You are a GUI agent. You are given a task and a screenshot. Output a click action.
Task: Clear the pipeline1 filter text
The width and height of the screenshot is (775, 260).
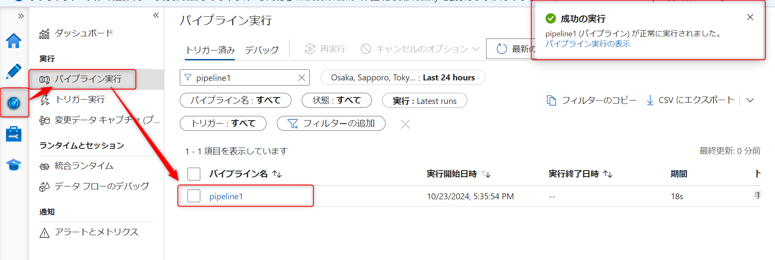click(302, 78)
